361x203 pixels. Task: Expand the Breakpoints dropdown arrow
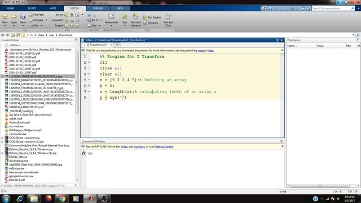112,25
